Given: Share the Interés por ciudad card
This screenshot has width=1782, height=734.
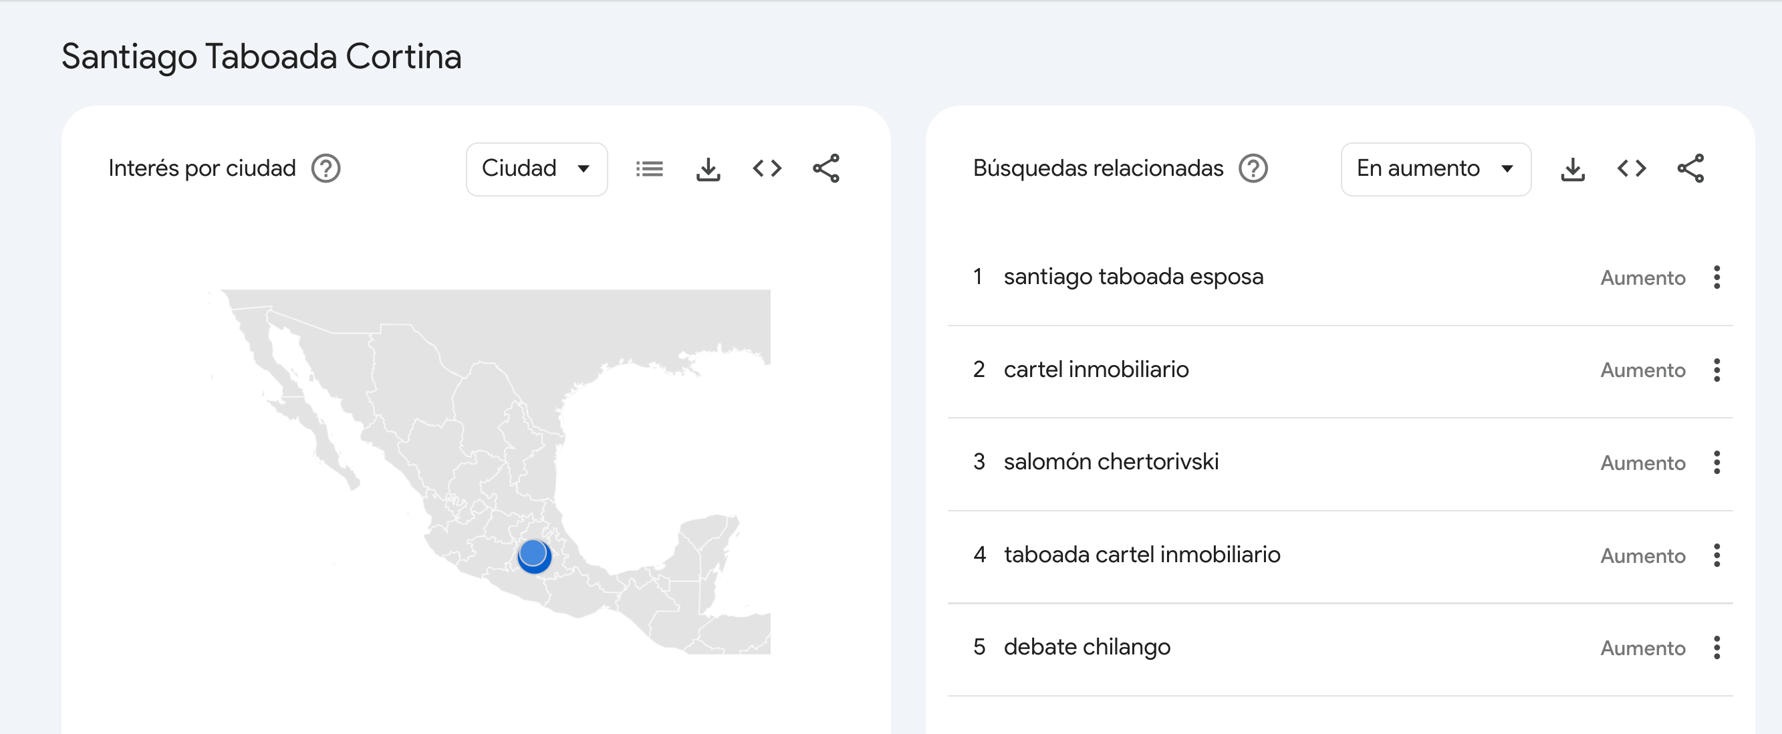Looking at the screenshot, I should 826,168.
